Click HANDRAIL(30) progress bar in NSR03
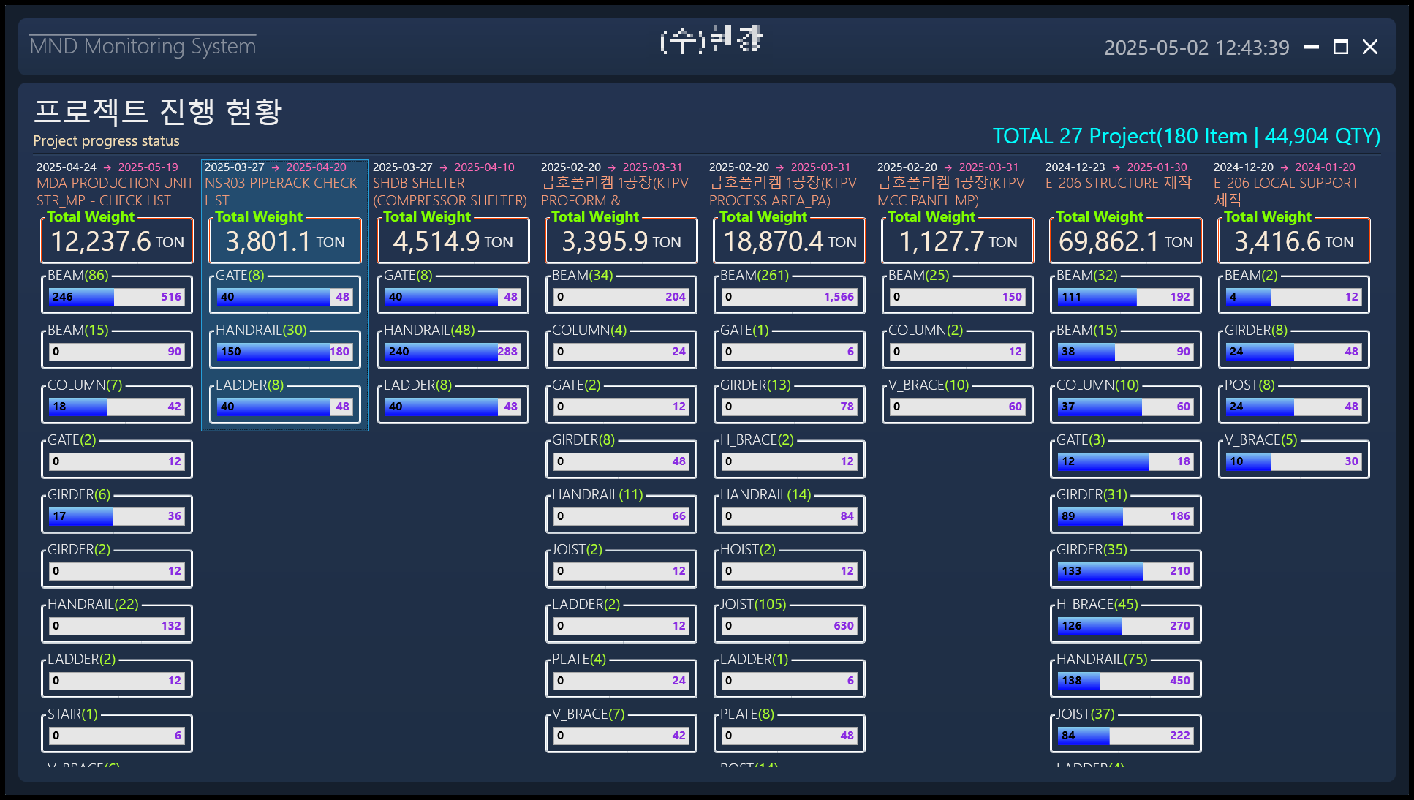The height and width of the screenshot is (800, 1414). 285,351
